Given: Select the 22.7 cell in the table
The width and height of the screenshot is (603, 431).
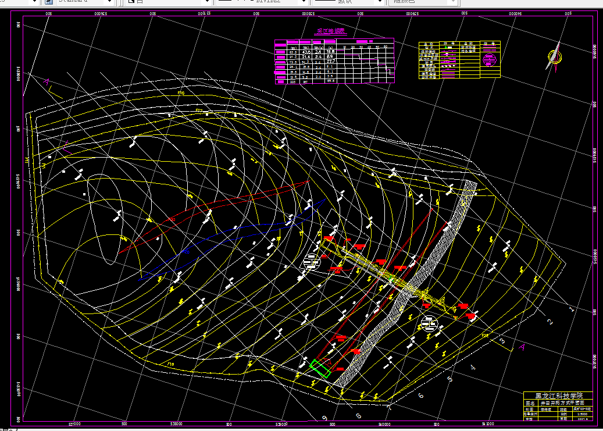Looking at the screenshot, I should point(330,61).
